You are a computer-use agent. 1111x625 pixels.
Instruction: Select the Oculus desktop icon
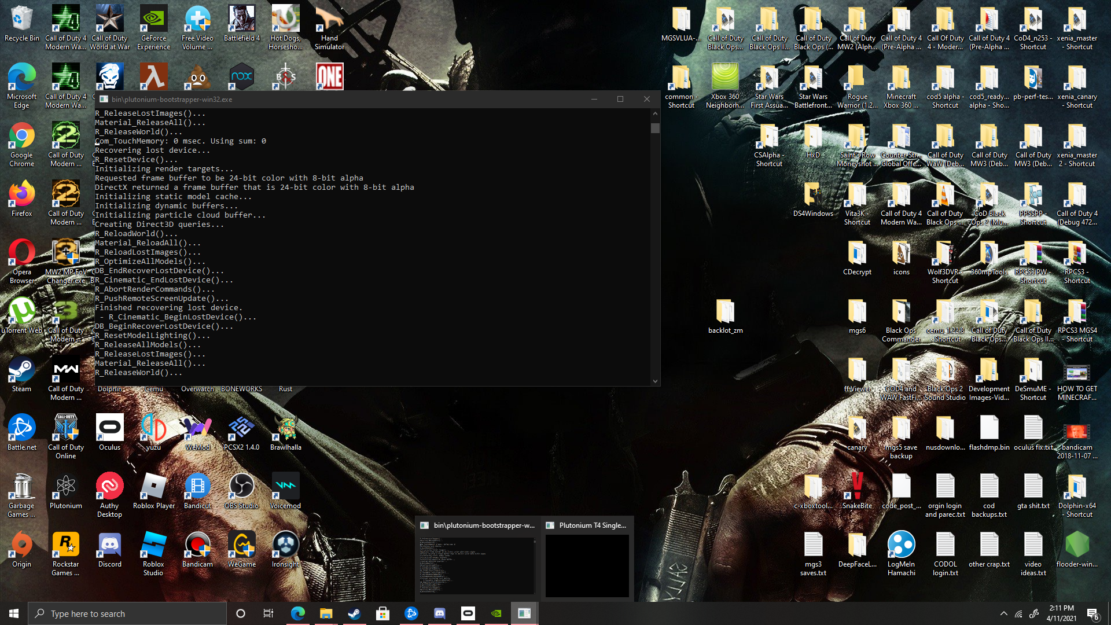click(109, 433)
